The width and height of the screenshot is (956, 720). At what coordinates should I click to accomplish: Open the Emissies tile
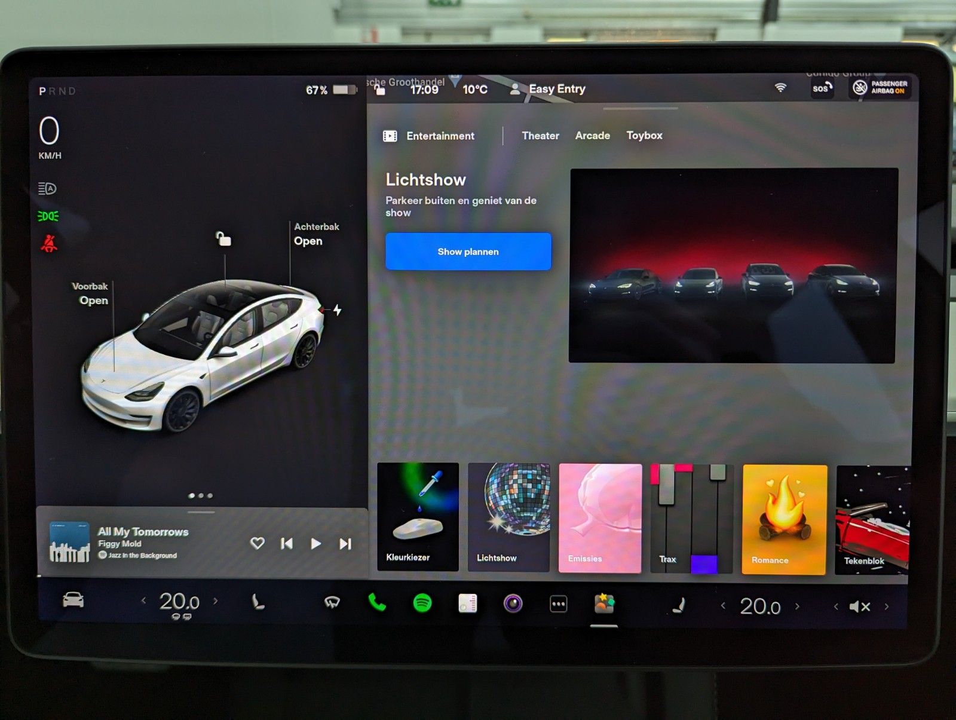pos(600,518)
